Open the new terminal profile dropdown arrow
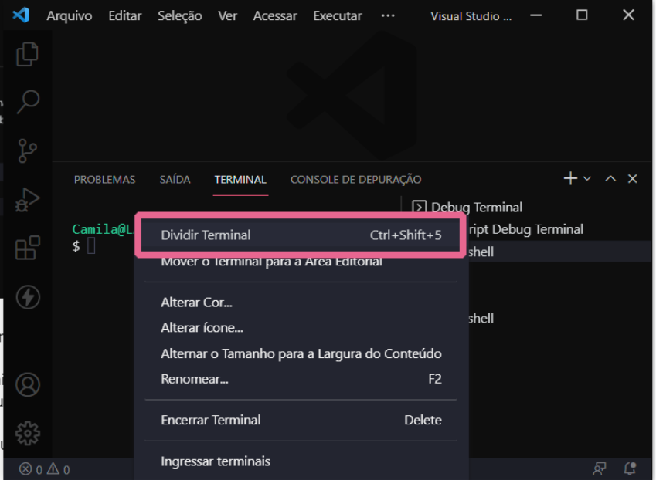The height and width of the screenshot is (480, 656). point(586,178)
